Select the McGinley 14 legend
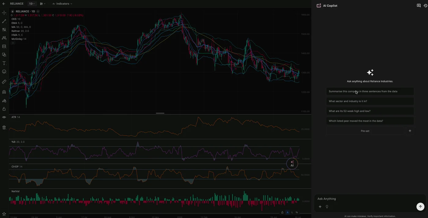Image resolution: width=428 pixels, height=218 pixels. point(19,39)
